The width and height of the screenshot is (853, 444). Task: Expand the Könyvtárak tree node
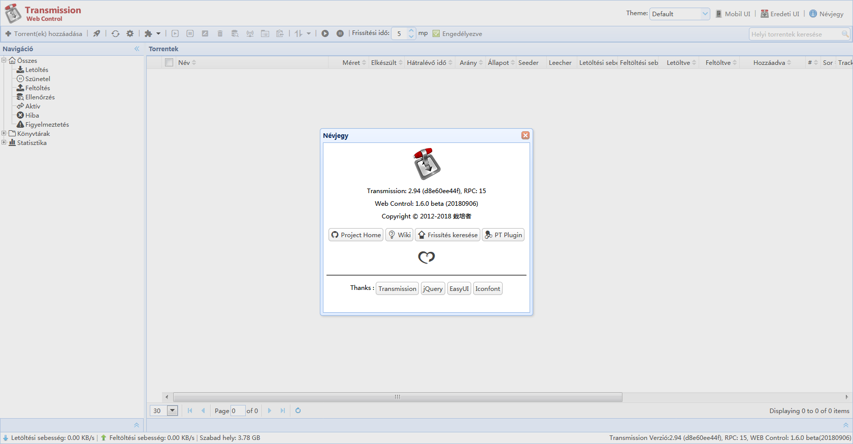click(x=4, y=133)
